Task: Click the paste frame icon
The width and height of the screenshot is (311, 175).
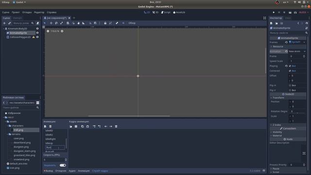Action: pos(87,126)
